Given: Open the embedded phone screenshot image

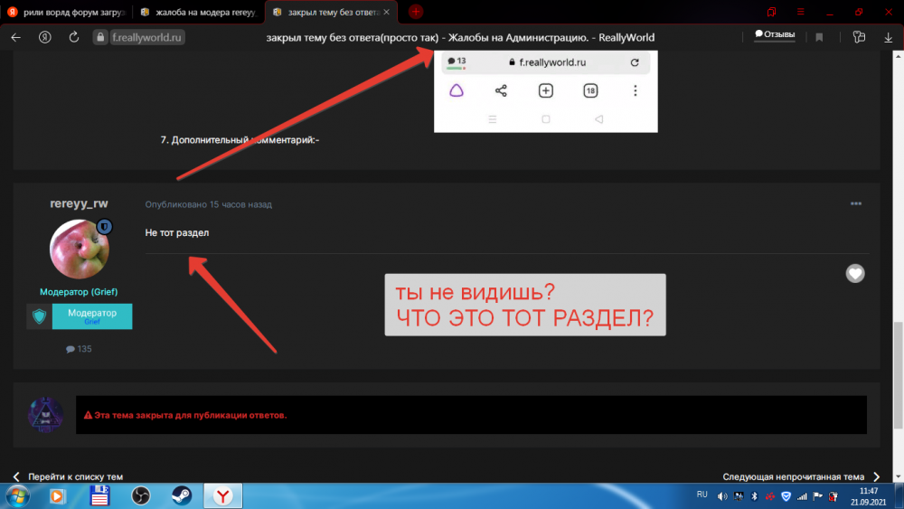Looking at the screenshot, I should coord(545,91).
